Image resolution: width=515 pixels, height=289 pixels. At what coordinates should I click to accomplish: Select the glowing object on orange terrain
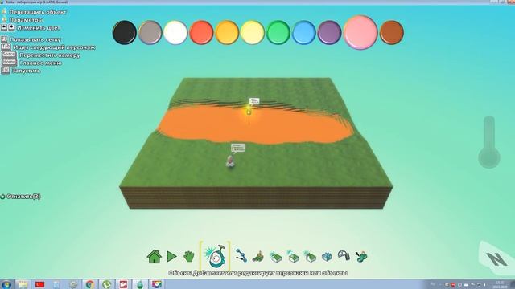[x=249, y=112]
